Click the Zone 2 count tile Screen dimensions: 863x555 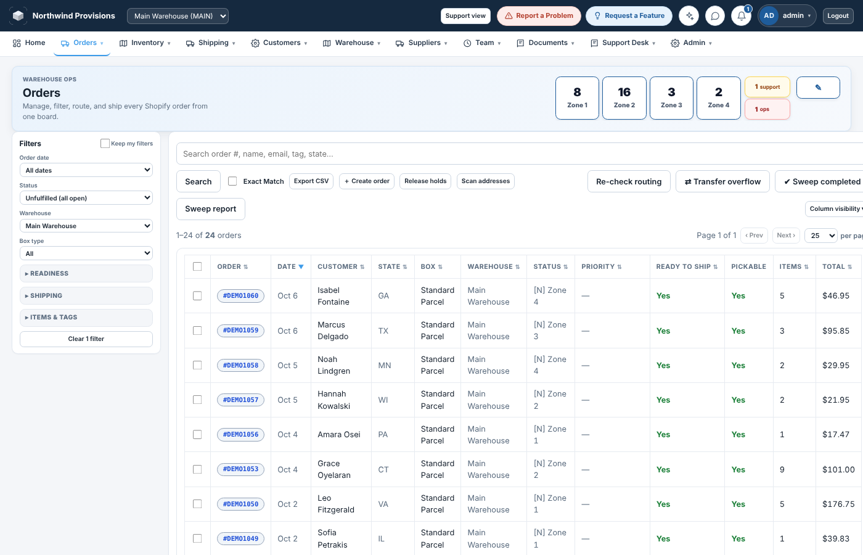point(624,98)
